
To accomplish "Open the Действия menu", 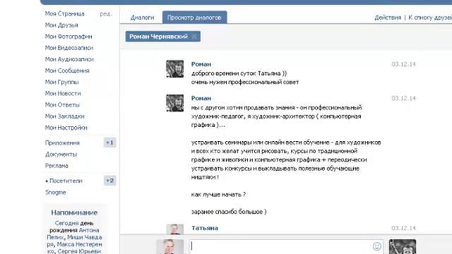I will point(388,18).
